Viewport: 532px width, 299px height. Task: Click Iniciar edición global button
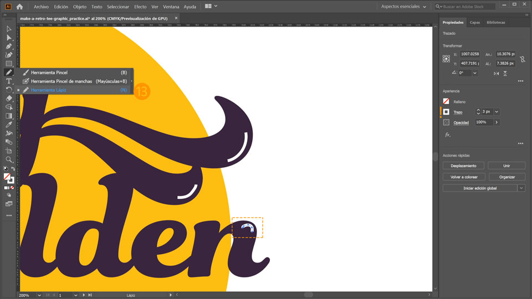click(x=480, y=188)
